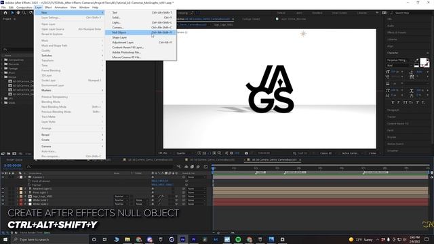Choose Camera in the New submenu
Screen dimensions: 434x244
tap(140, 27)
